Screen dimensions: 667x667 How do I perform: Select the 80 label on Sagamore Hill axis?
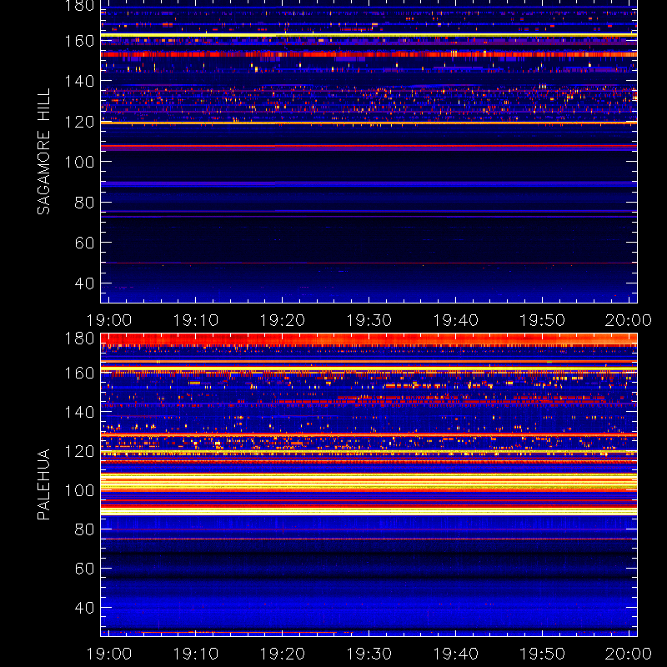point(84,202)
